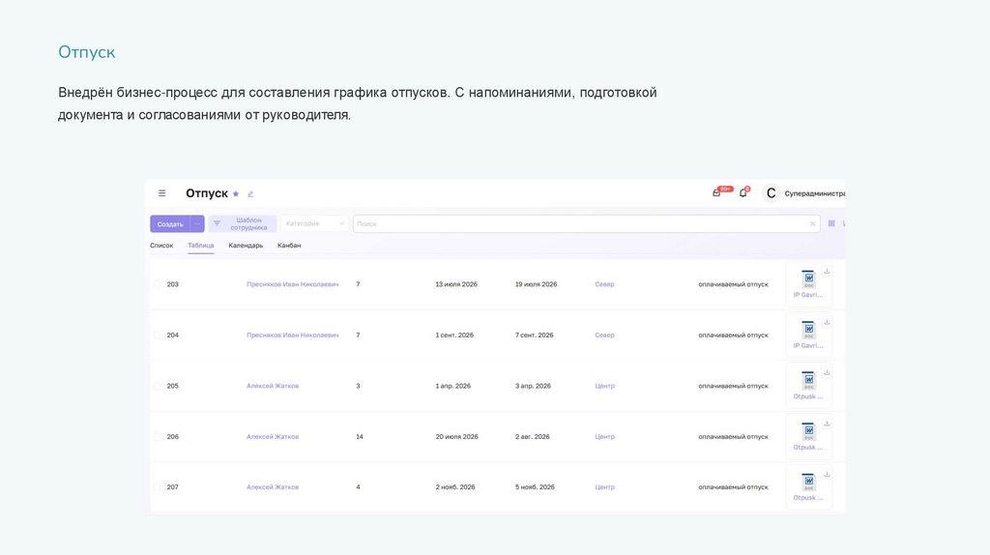Download the document in row 206
The width and height of the screenshot is (990, 555).
click(827, 424)
